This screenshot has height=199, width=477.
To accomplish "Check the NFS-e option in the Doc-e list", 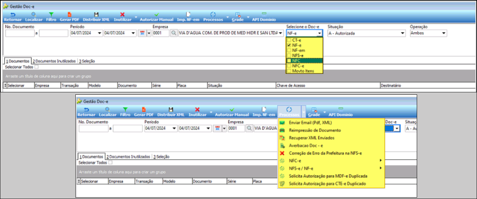I will 289,55.
